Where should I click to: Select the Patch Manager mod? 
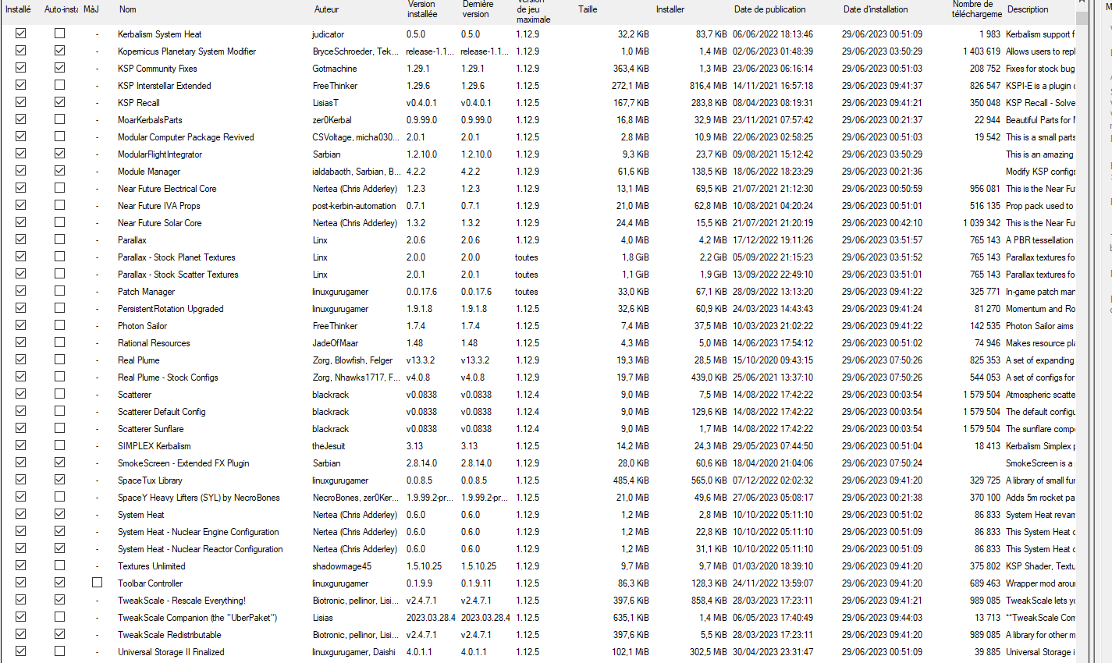click(x=146, y=292)
